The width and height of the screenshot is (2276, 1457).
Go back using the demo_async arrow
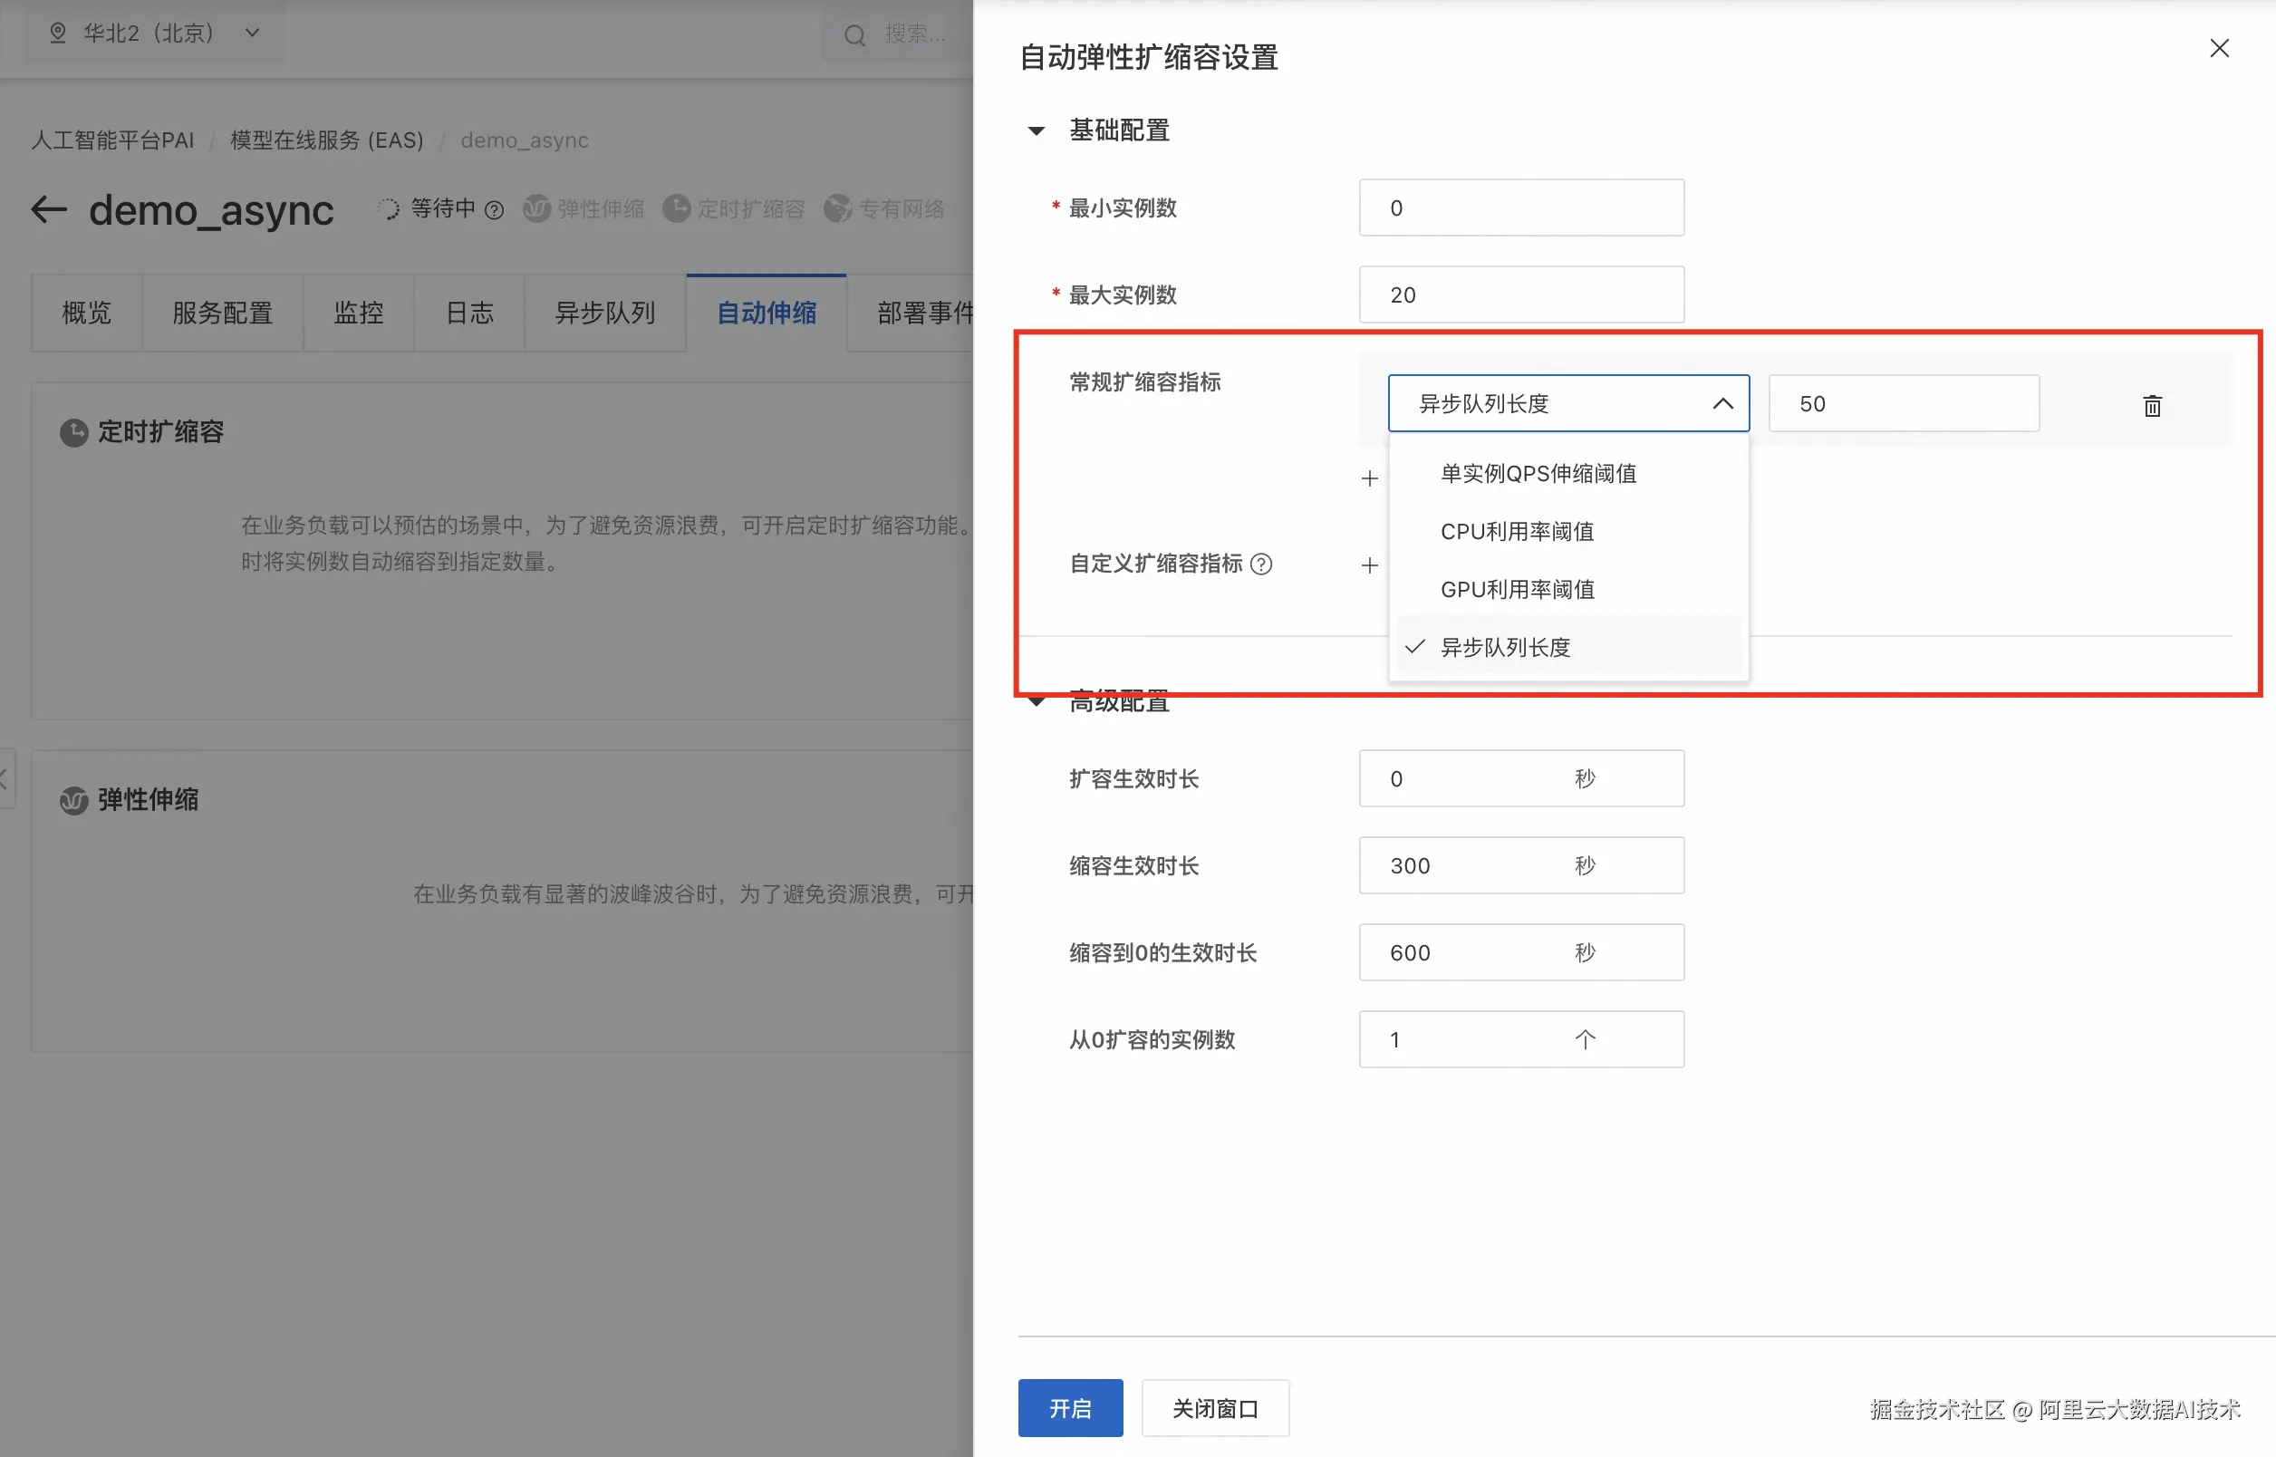point(49,209)
